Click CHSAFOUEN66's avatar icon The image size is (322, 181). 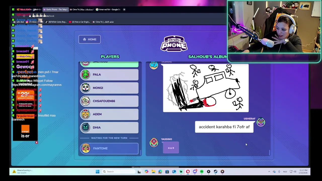[85, 101]
